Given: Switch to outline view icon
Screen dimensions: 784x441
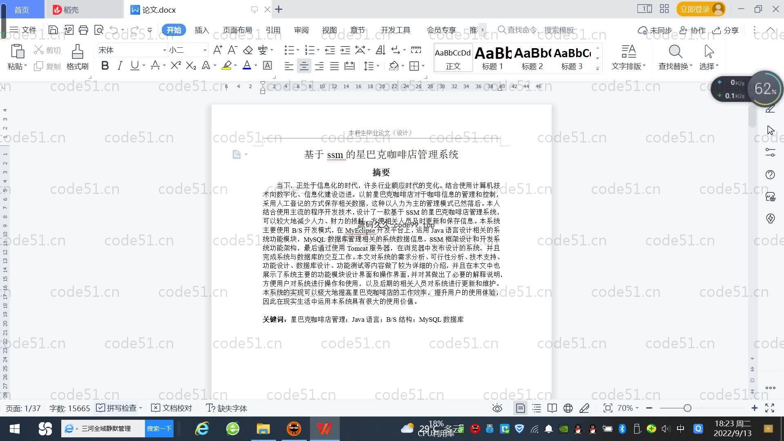Looking at the screenshot, I should pyautogui.click(x=537, y=408).
